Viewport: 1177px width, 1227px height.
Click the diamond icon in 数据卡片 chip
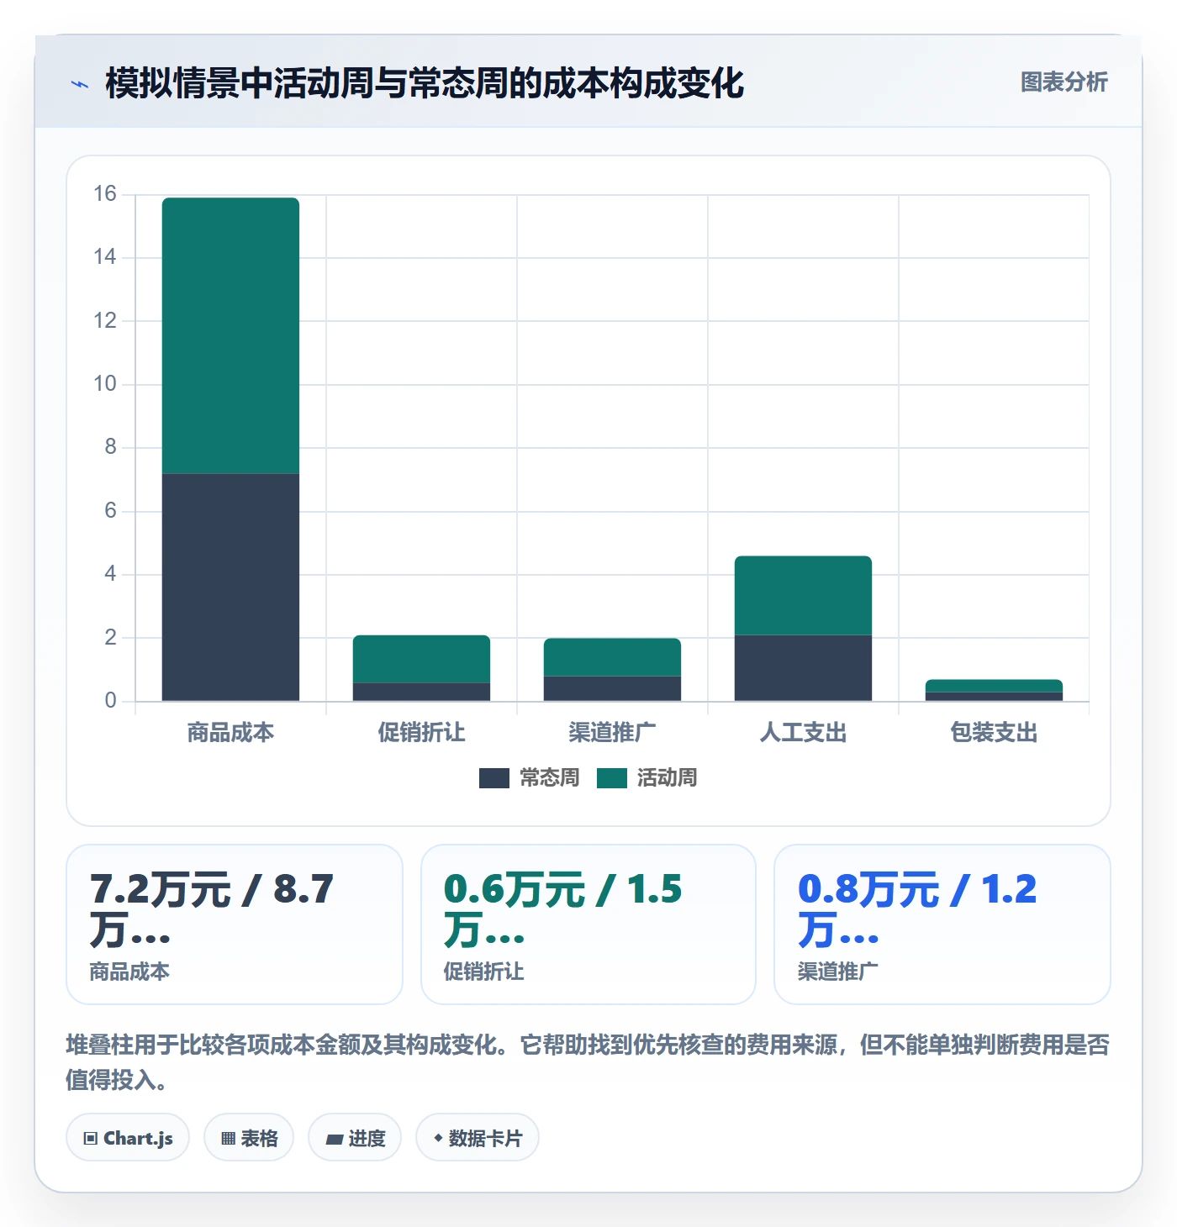click(x=438, y=1138)
